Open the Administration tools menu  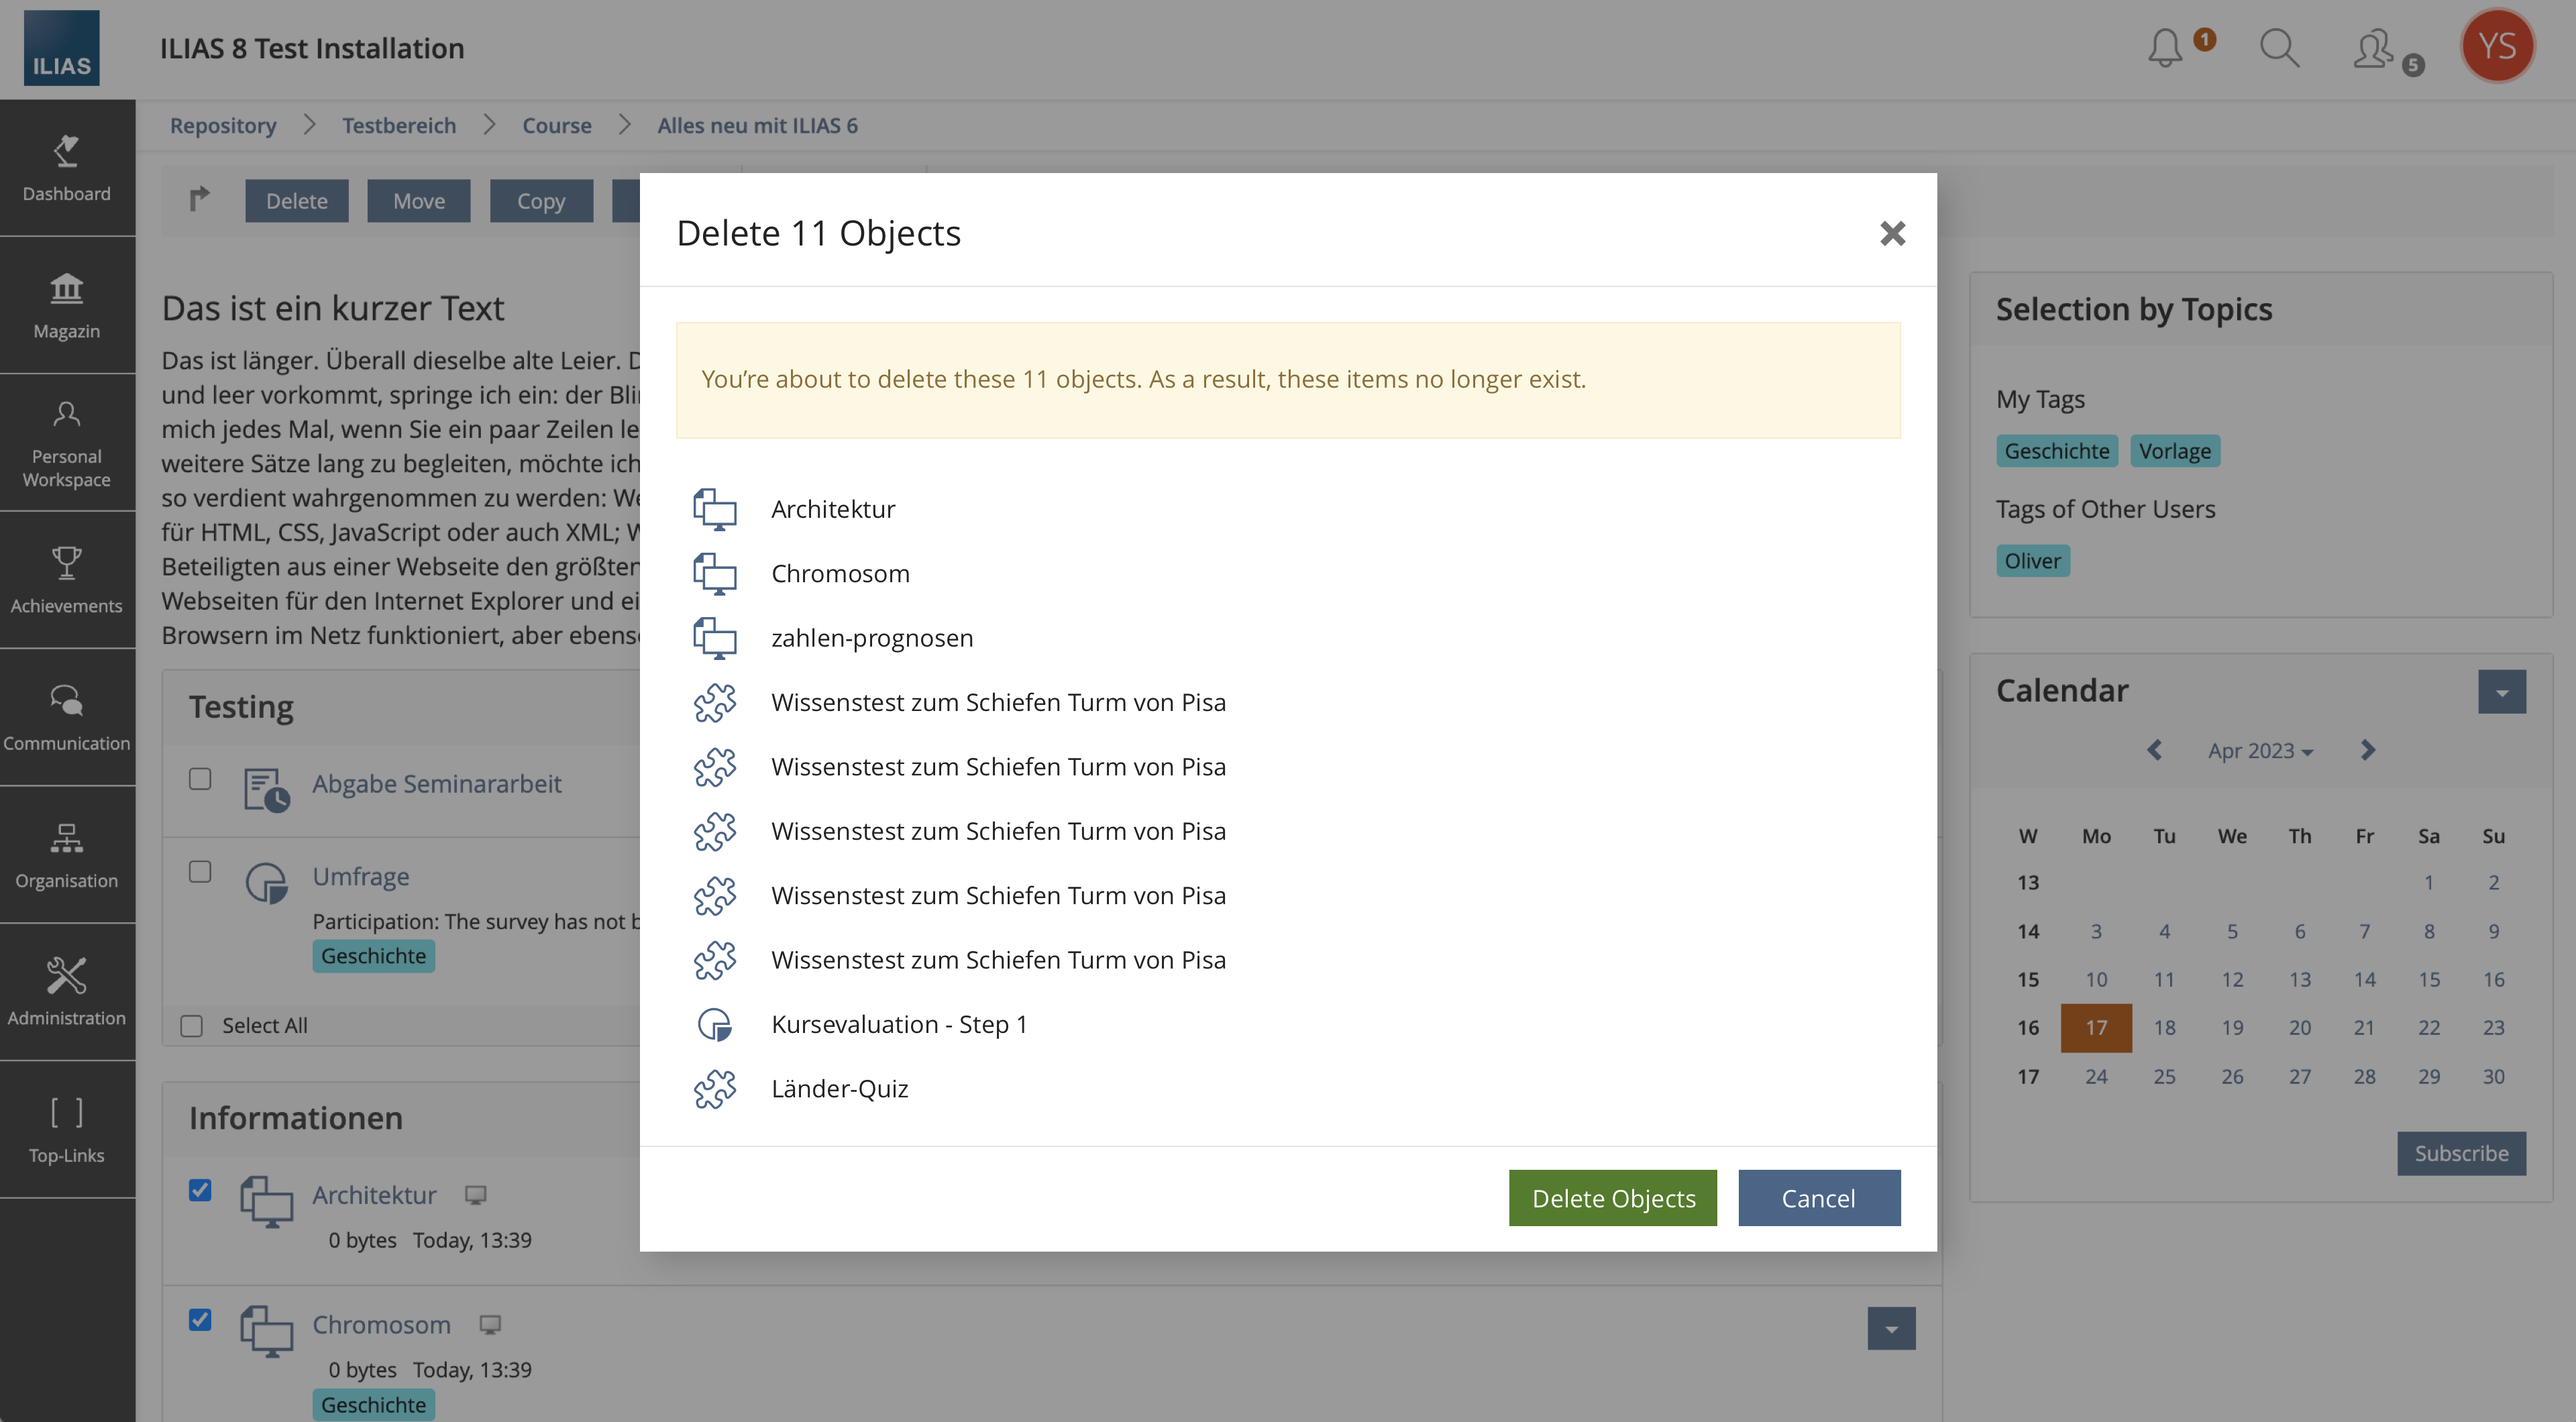67,991
